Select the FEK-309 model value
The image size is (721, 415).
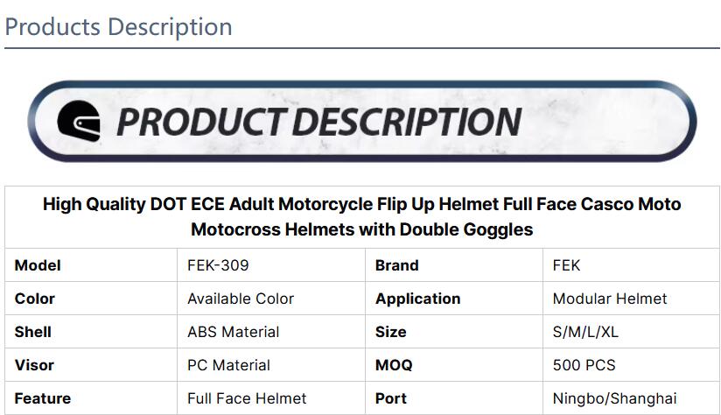click(218, 265)
